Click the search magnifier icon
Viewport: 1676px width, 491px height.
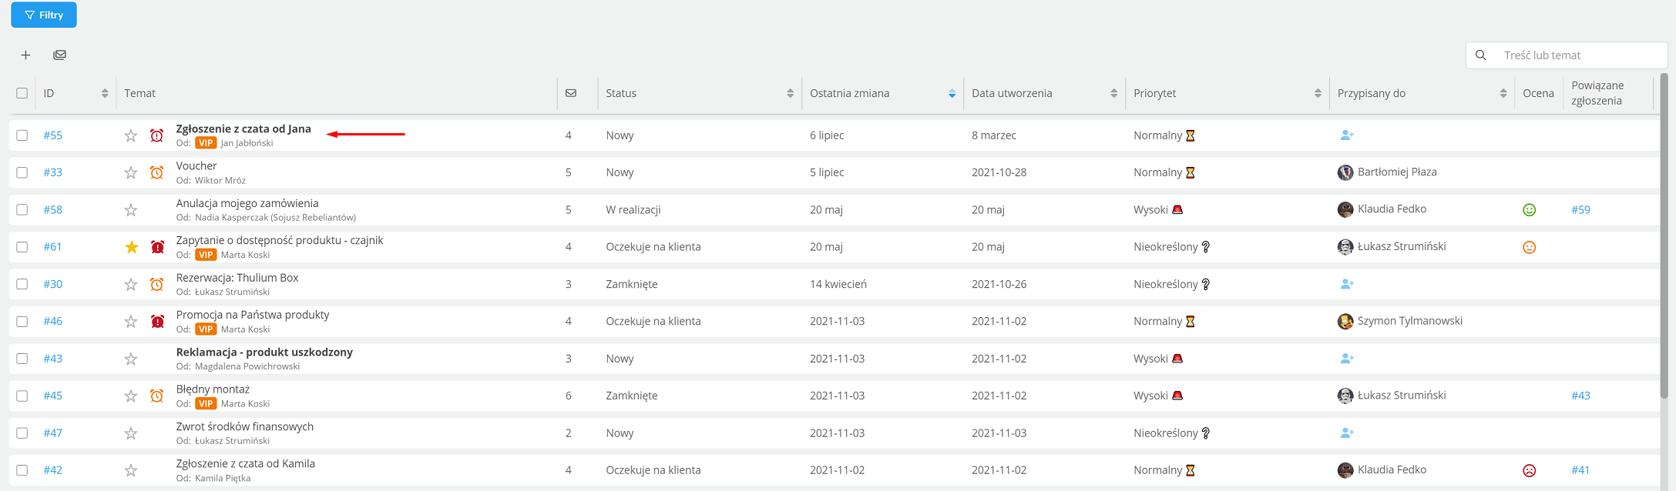click(x=1480, y=55)
